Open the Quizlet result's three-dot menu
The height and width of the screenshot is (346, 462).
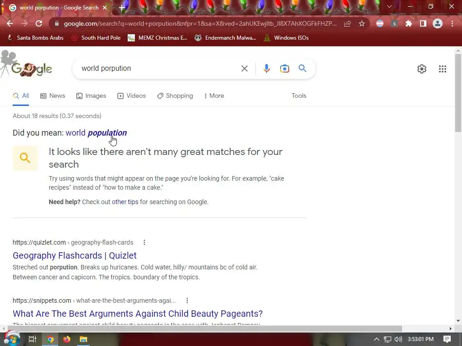pos(144,242)
